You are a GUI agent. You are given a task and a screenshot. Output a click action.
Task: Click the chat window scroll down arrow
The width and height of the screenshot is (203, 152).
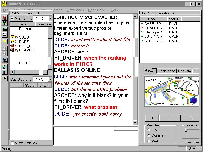click(x=135, y=123)
